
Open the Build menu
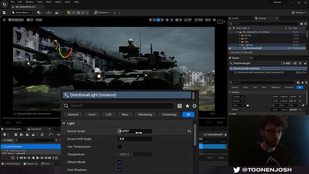point(49,2)
